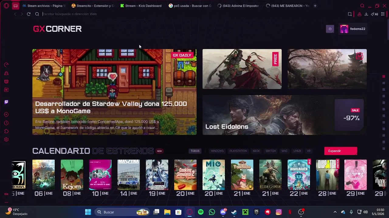Open Windows Start menu

tap(88, 212)
